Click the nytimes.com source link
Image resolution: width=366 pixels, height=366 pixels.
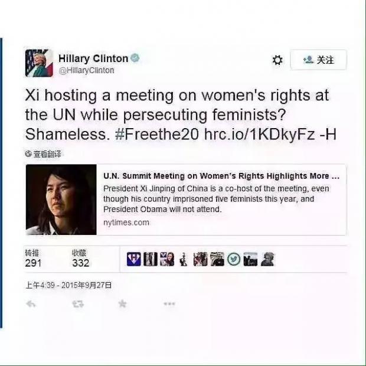(126, 223)
